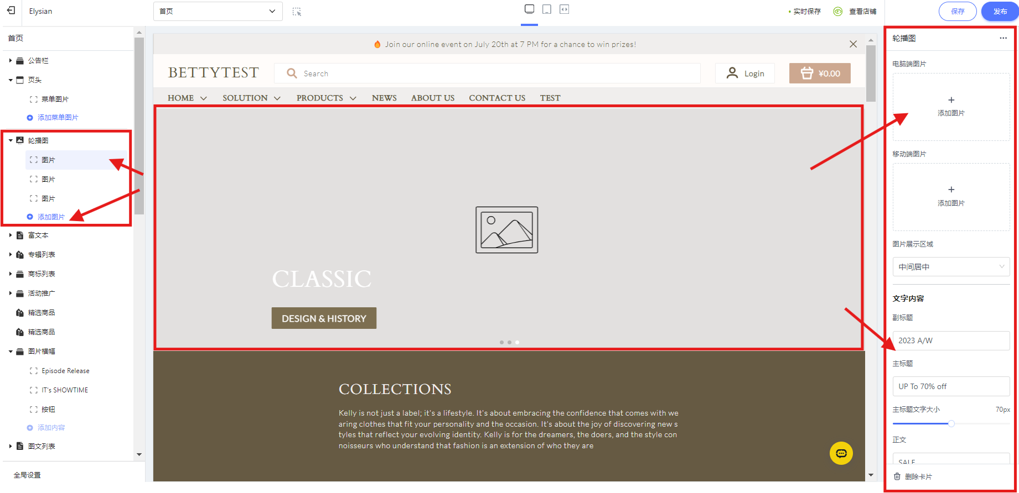Open the 中间居中 image display area dropdown
Screen dimensions: 1019x493
click(x=951, y=267)
